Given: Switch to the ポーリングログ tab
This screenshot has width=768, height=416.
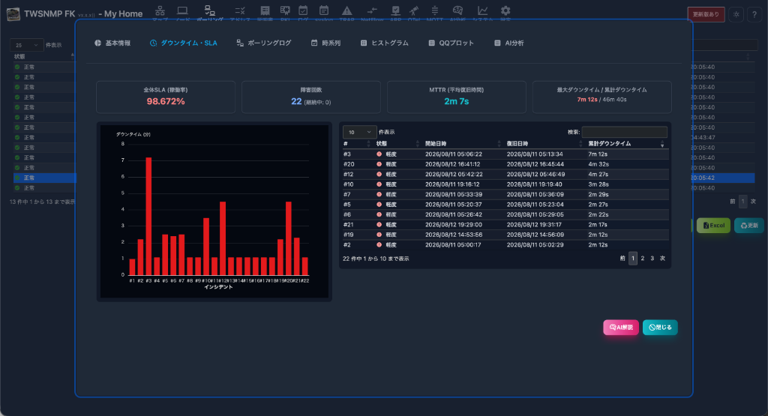Looking at the screenshot, I should click(x=263, y=43).
